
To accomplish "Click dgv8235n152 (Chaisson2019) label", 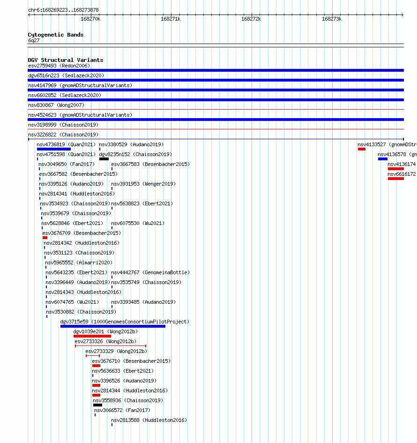I will tap(135, 155).
